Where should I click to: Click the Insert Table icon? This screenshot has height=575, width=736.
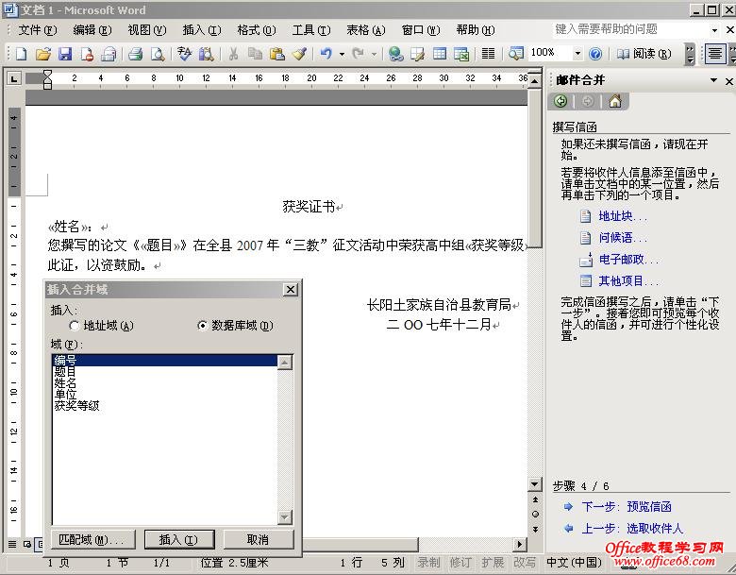click(x=440, y=54)
